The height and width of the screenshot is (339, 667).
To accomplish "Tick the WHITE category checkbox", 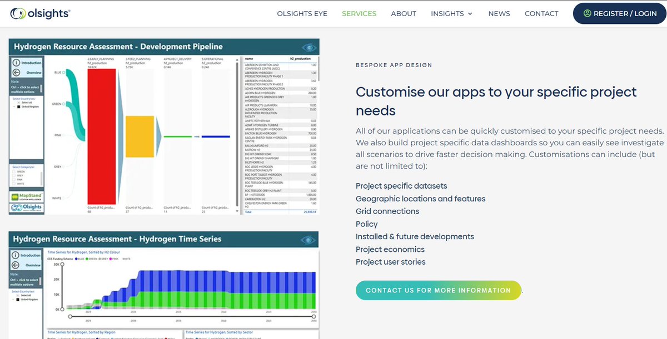I will 14,183.
